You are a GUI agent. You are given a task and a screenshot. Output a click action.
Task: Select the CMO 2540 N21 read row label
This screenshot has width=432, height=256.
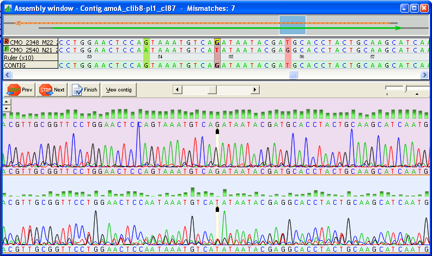31,50
